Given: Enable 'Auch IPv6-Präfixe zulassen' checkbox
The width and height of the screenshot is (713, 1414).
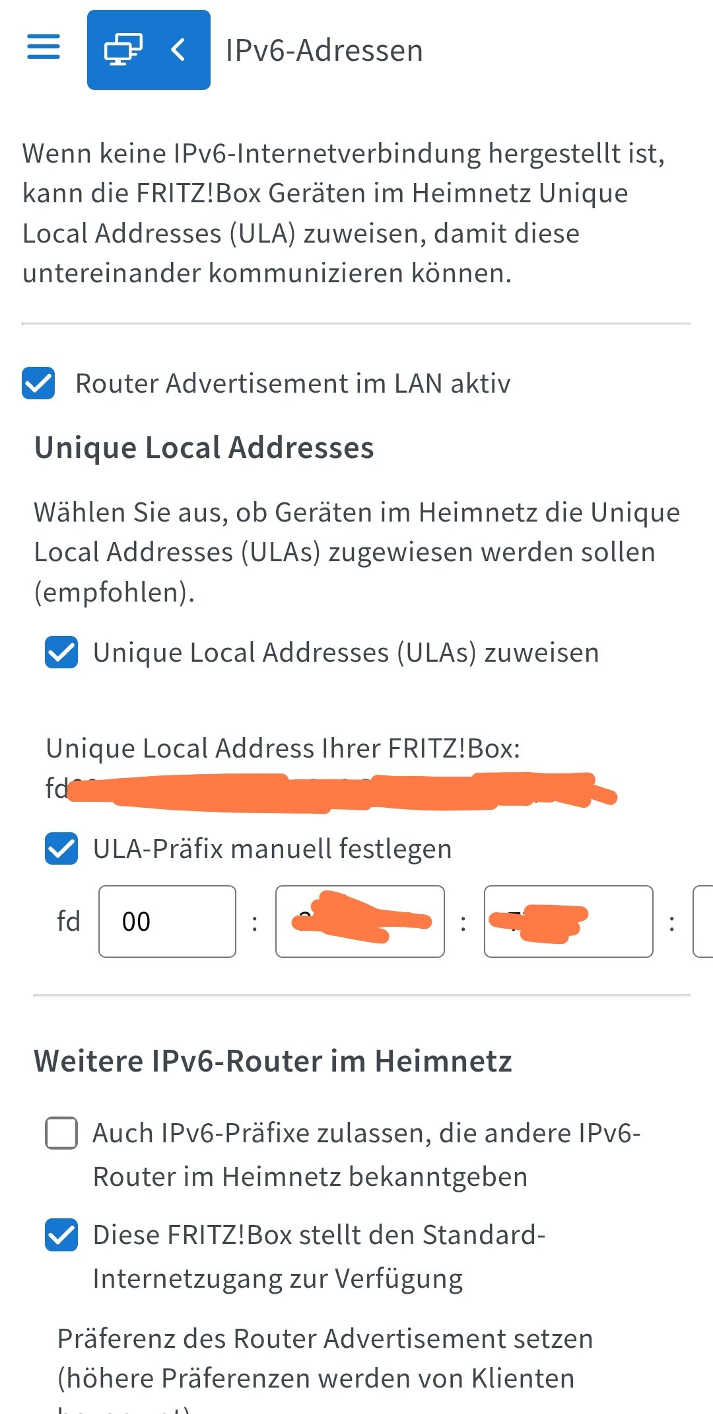Looking at the screenshot, I should coord(61,1133).
